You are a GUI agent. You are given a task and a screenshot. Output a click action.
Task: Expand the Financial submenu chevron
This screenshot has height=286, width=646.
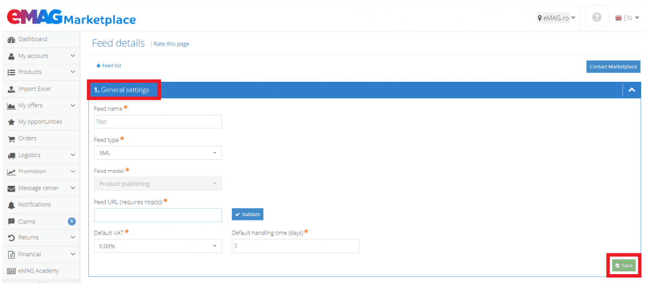(73, 255)
